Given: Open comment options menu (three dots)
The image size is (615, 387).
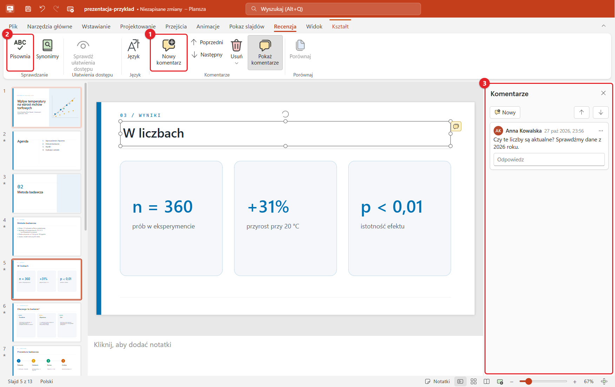Looking at the screenshot, I should (x=601, y=131).
